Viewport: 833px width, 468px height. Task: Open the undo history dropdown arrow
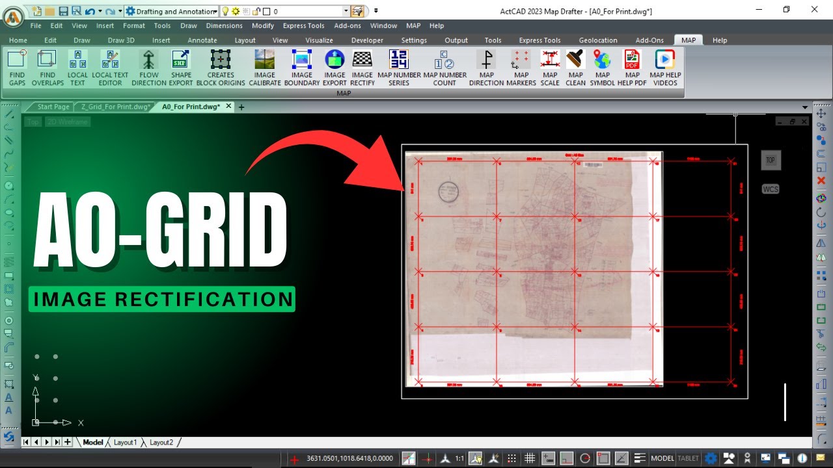click(x=100, y=11)
